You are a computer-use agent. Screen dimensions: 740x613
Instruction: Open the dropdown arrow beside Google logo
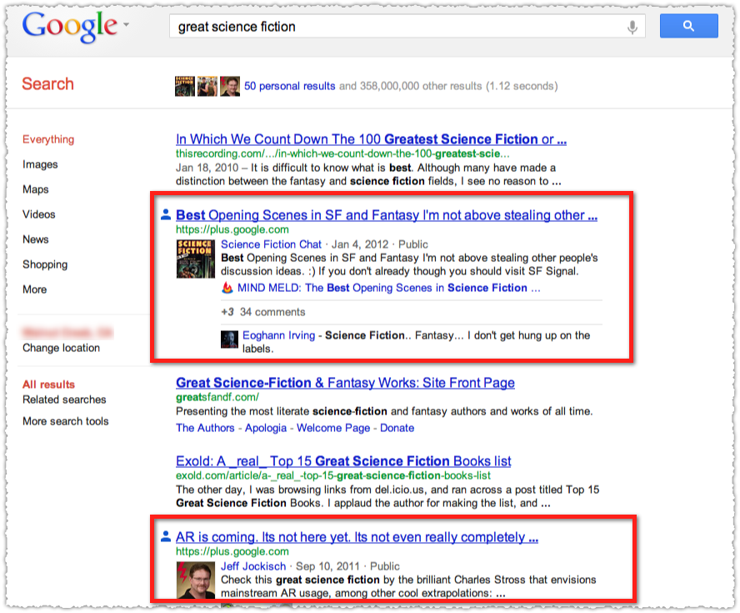tap(126, 24)
